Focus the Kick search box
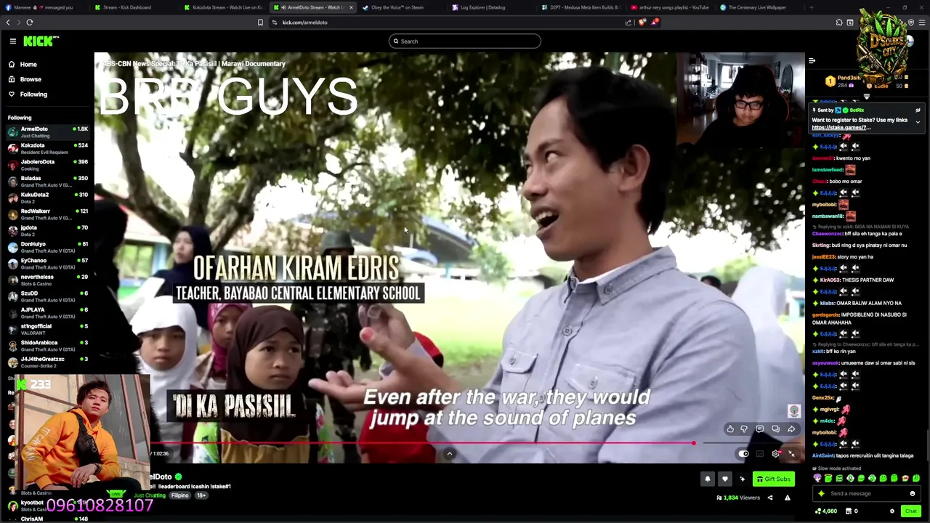Viewport: 930px width, 523px height. pos(465,41)
